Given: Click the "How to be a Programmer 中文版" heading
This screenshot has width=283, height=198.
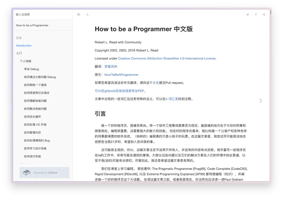Looking at the screenshot, I should [144, 29].
